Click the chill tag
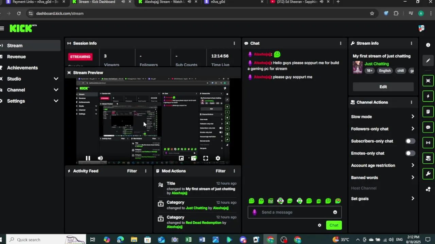The width and height of the screenshot is (435, 244). (401, 71)
